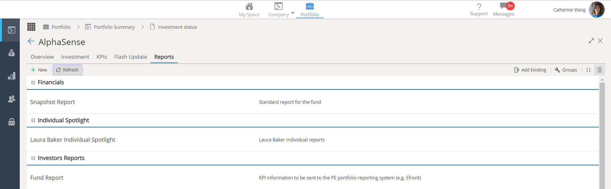Expand the Company dropdown arrow
Viewport: 611px width, 189px height.
click(x=293, y=13)
